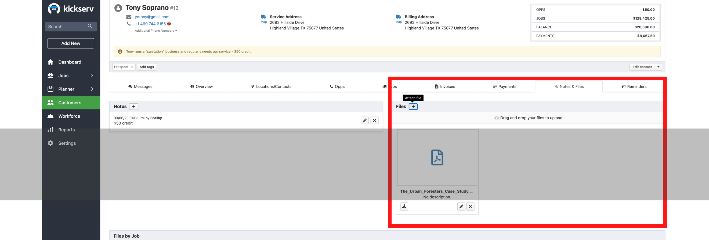This screenshot has width=709, height=240.
Task: Click Attach file plus button
Action: pos(413,107)
